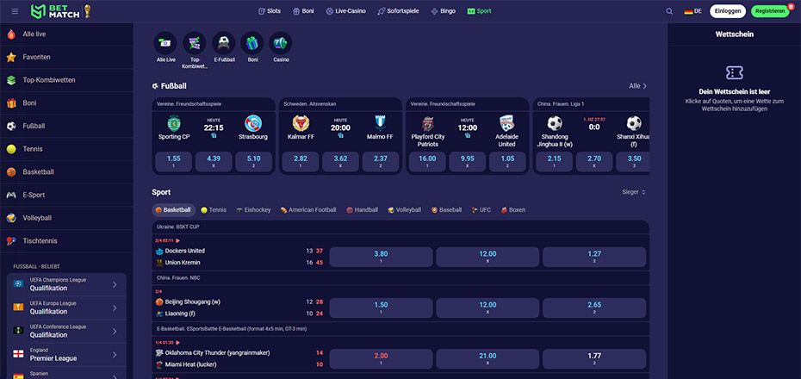The width and height of the screenshot is (801, 379).
Task: Click the E-Sport gamepad icon
Action: [x=11, y=196]
